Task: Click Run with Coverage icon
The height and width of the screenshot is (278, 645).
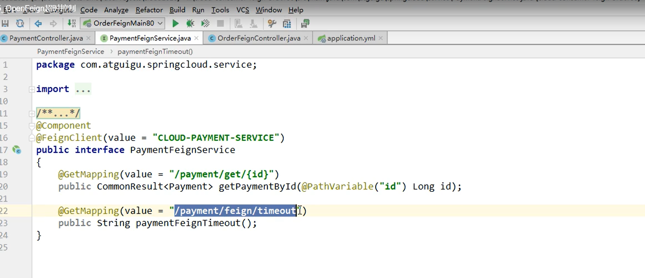Action: point(205,24)
